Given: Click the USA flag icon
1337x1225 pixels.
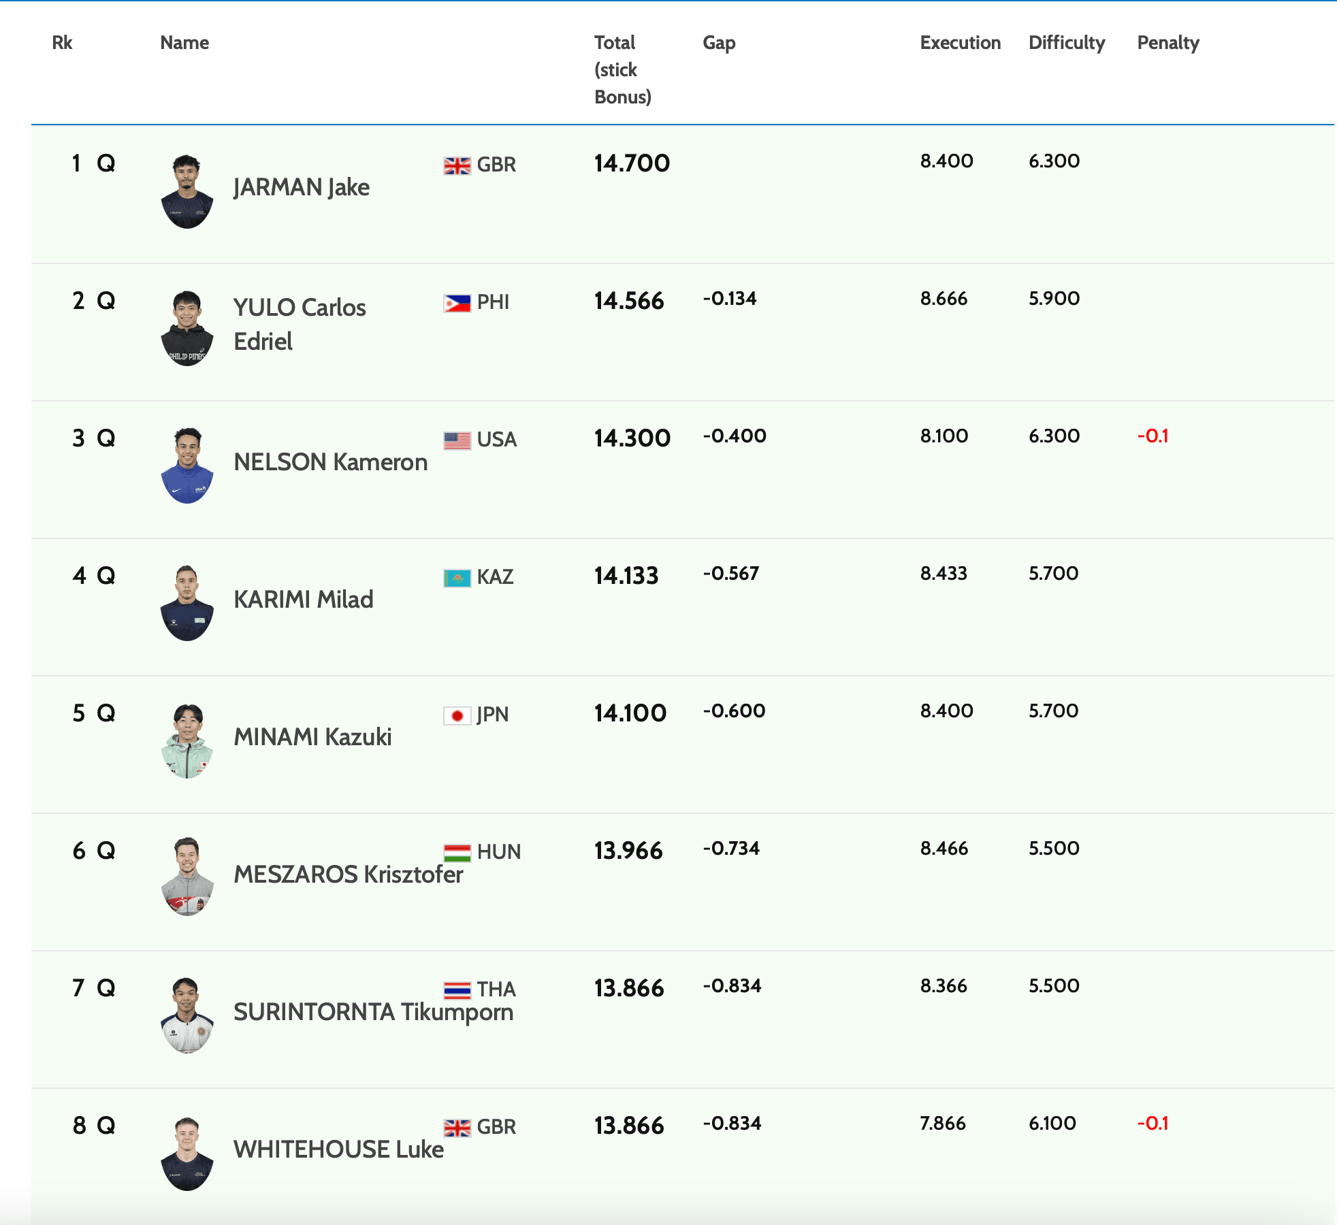Looking at the screenshot, I should click(x=457, y=440).
